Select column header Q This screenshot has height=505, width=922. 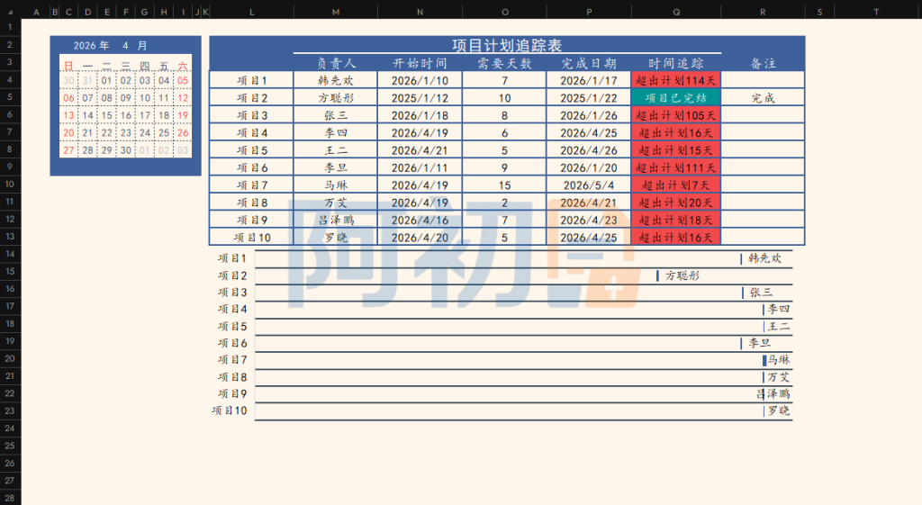click(x=676, y=12)
